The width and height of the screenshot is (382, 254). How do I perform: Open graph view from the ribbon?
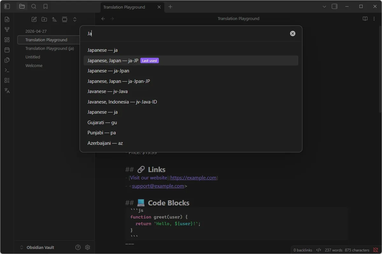[7, 30]
